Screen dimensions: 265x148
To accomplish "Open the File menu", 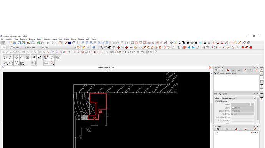I will 2,39.
